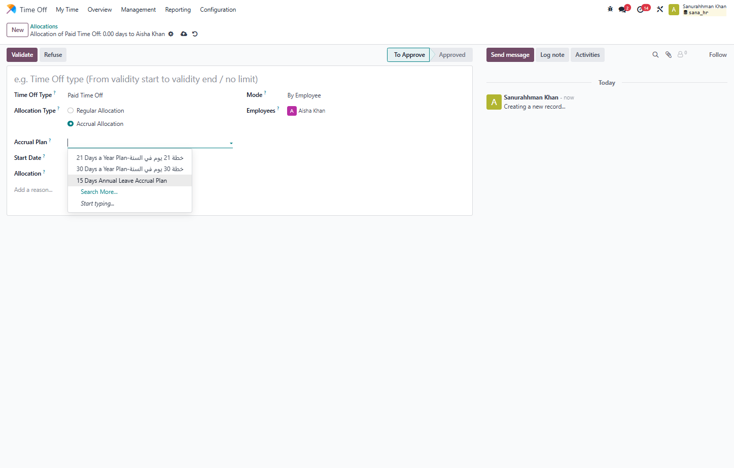Click the Sanurahhman Khan message avatar
Viewport: 734px width, 468px height.
click(494, 102)
